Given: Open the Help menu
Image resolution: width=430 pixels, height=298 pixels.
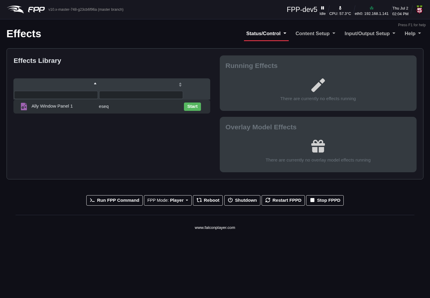Looking at the screenshot, I should (x=413, y=34).
